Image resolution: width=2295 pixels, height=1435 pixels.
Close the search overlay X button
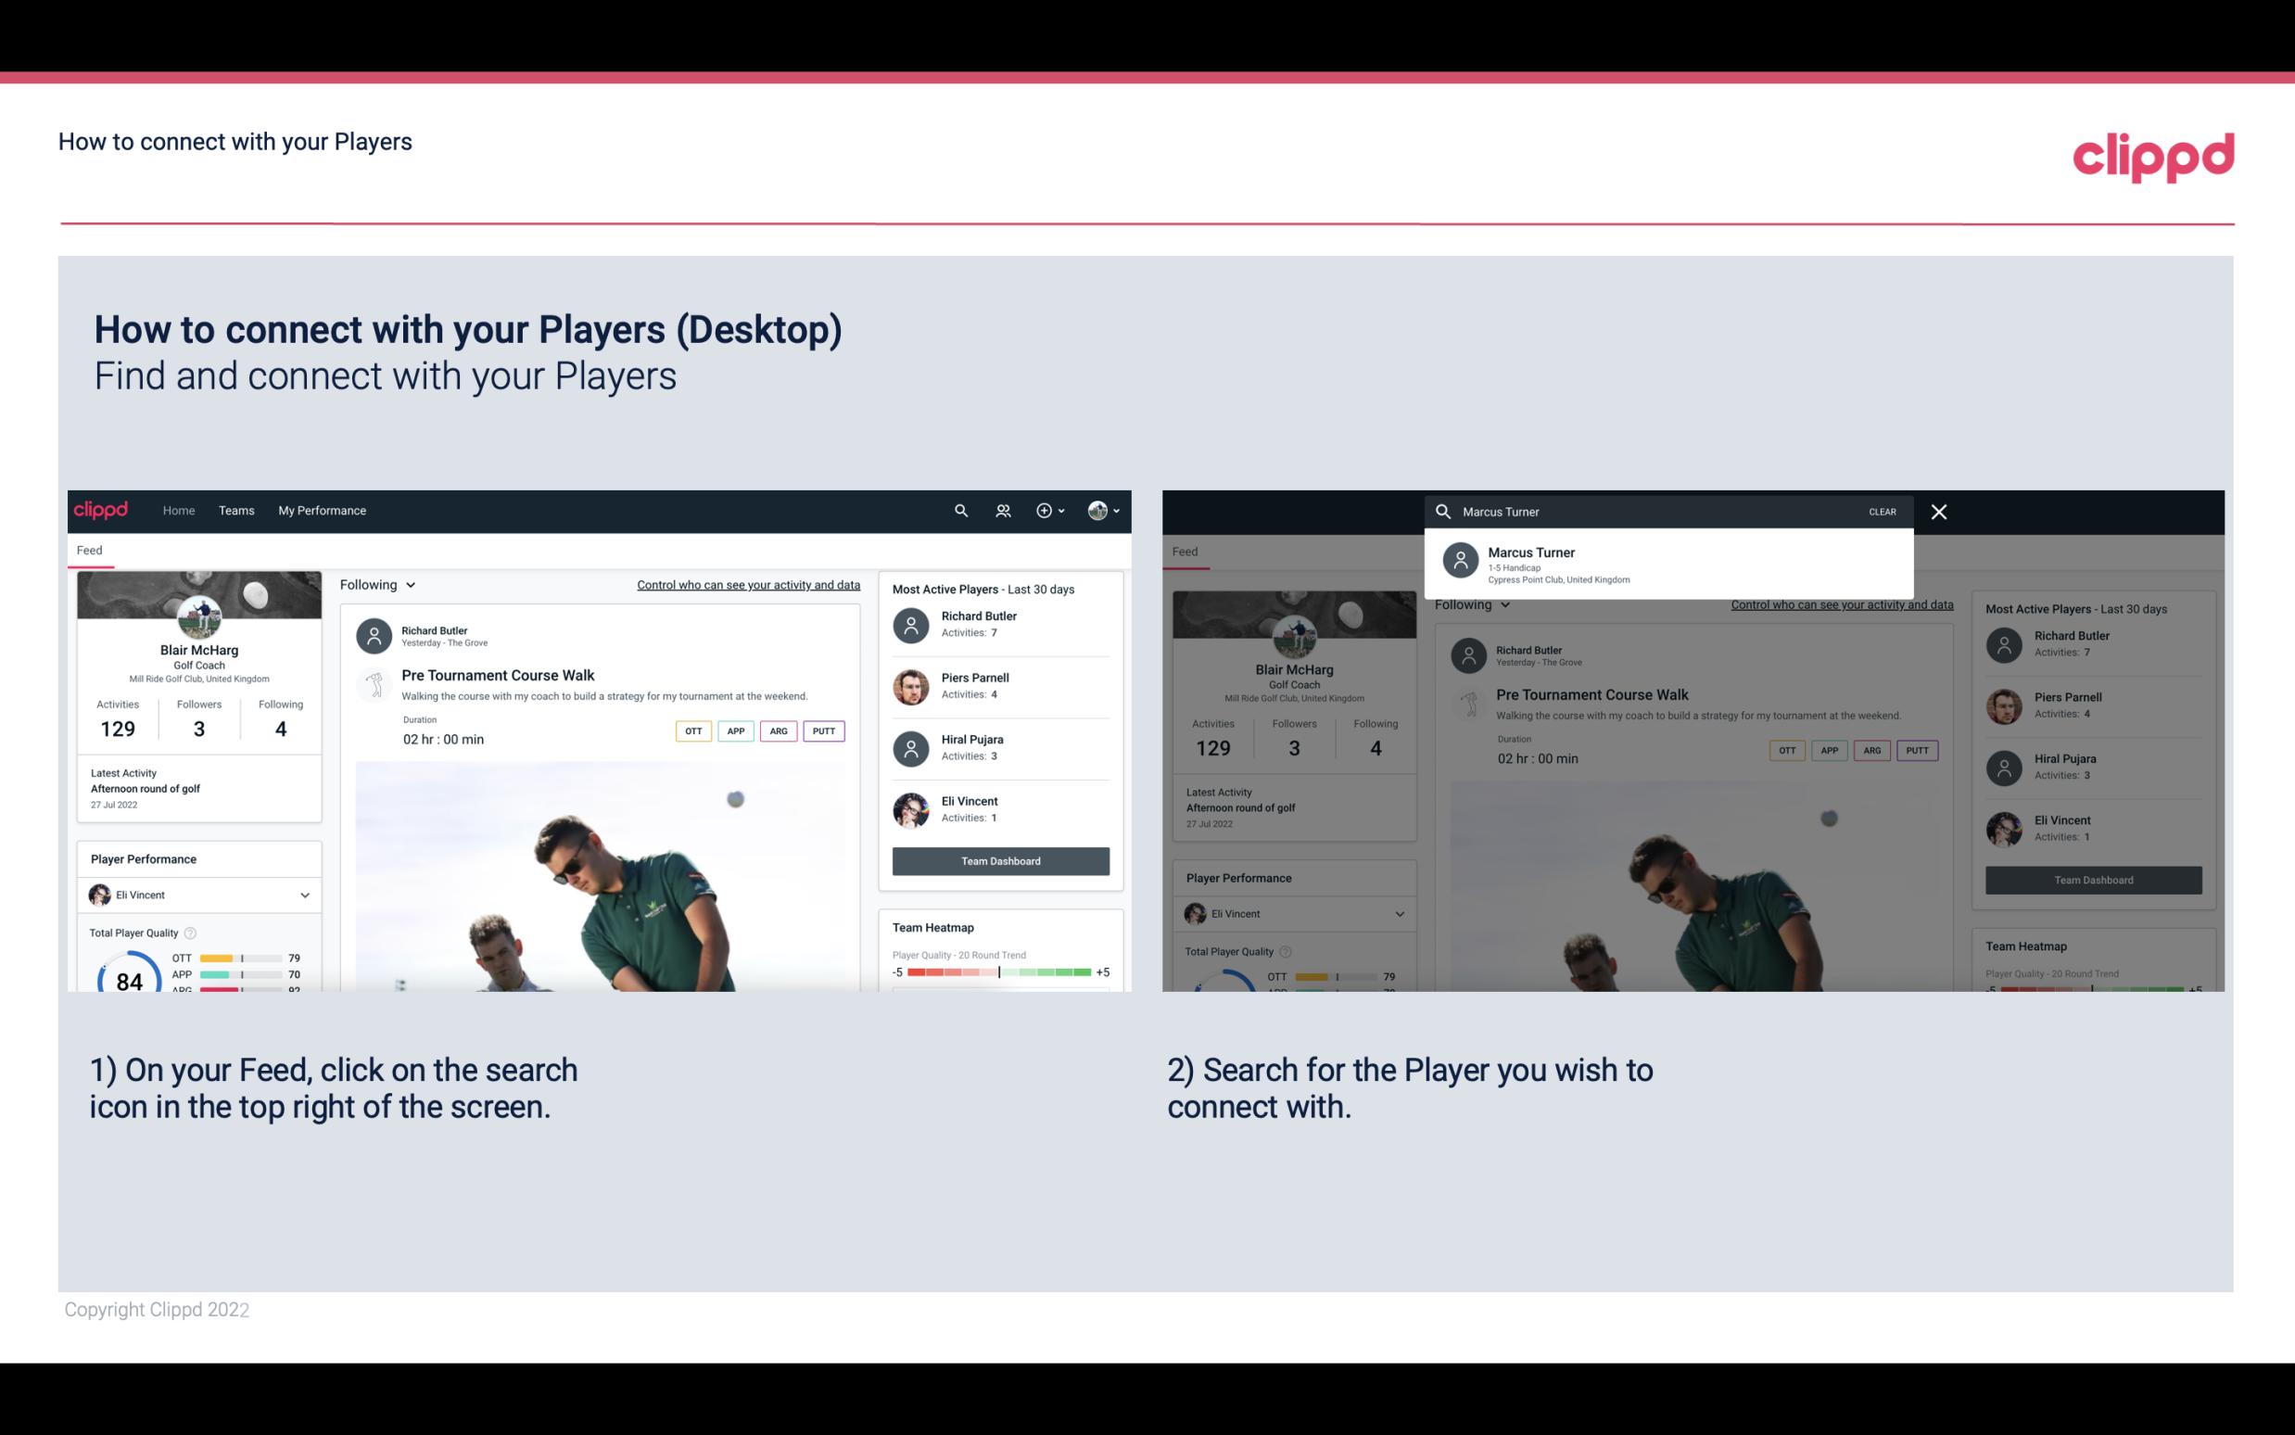point(1942,511)
